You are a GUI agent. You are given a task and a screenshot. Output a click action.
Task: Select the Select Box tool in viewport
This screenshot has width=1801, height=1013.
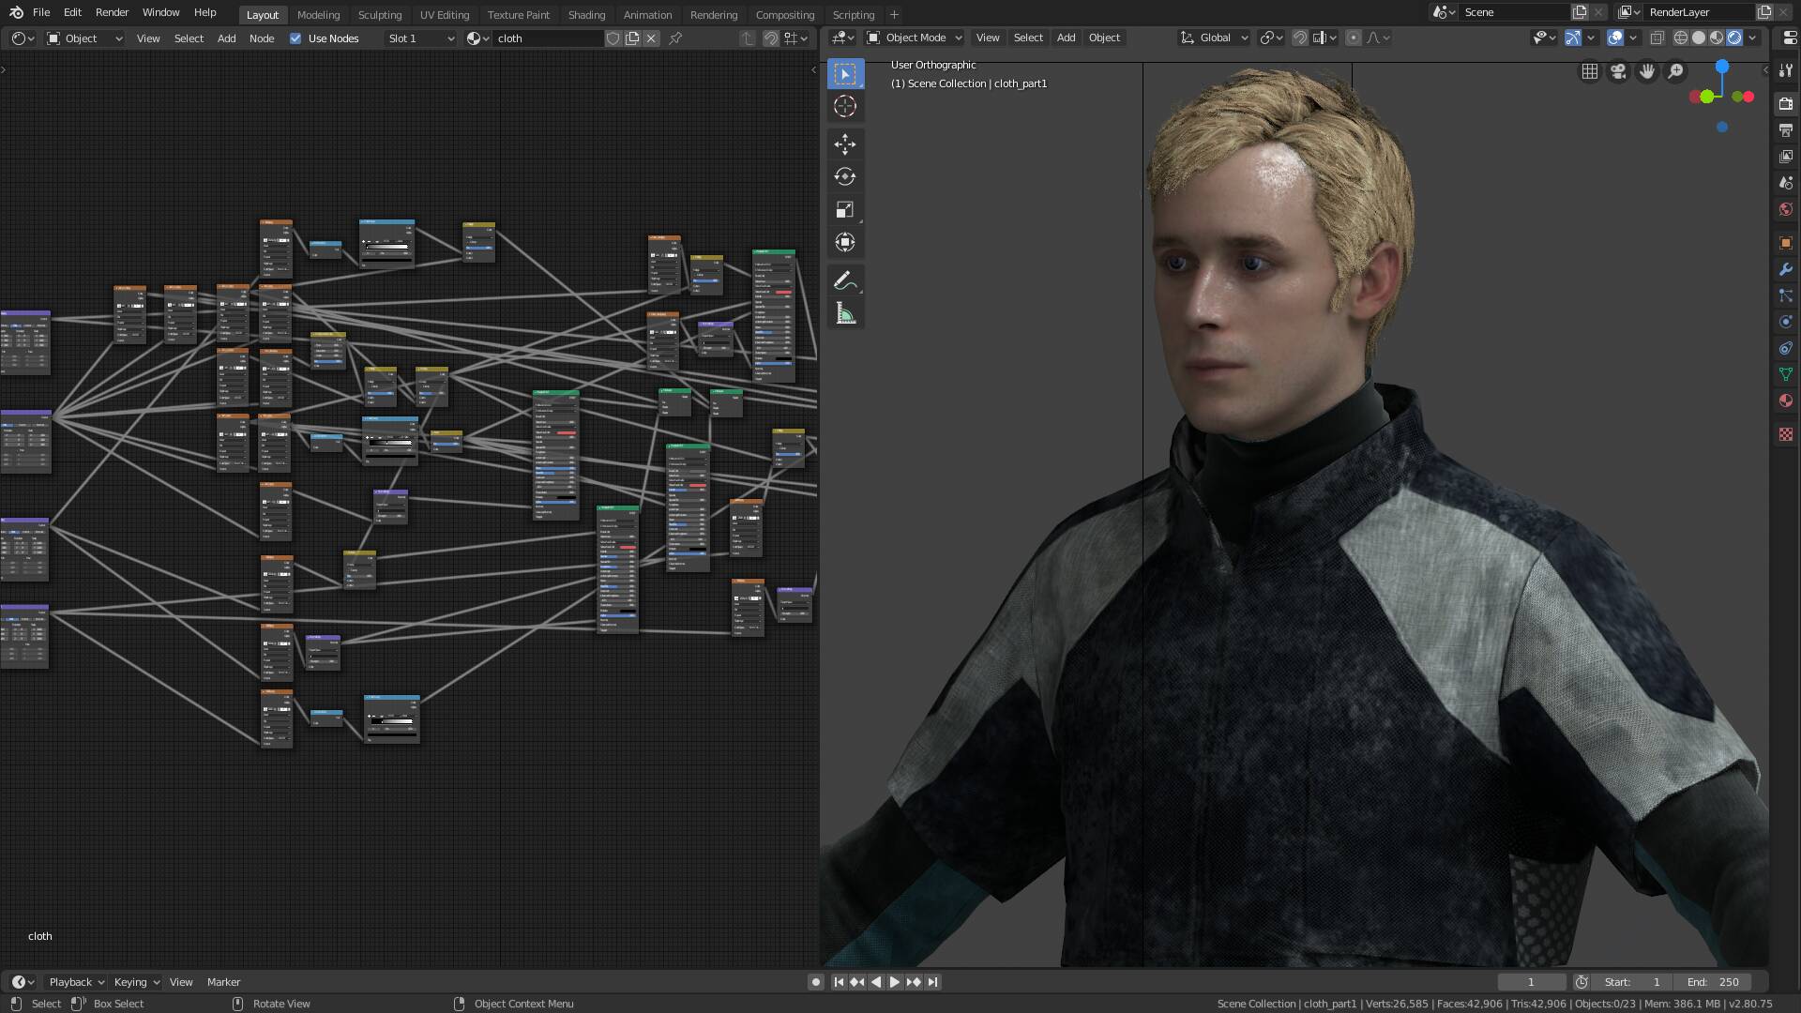845,74
